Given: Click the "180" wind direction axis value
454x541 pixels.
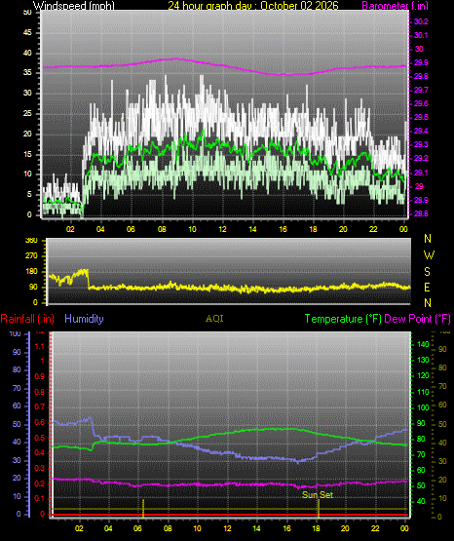Looking at the screenshot, I should coord(31,272).
